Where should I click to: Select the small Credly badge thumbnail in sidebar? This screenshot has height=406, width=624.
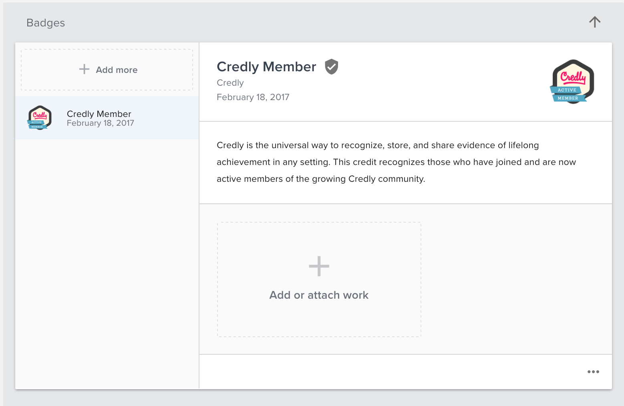point(39,118)
